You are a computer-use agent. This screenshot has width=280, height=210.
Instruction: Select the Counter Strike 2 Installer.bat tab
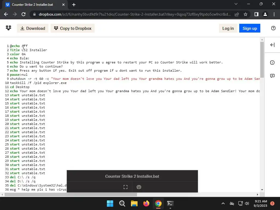point(32,5)
